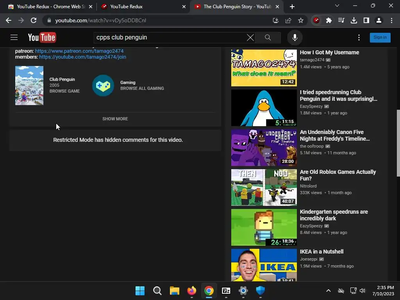Click the page vertical scrollbar thumb
The height and width of the screenshot is (300, 400).
pos(398,143)
